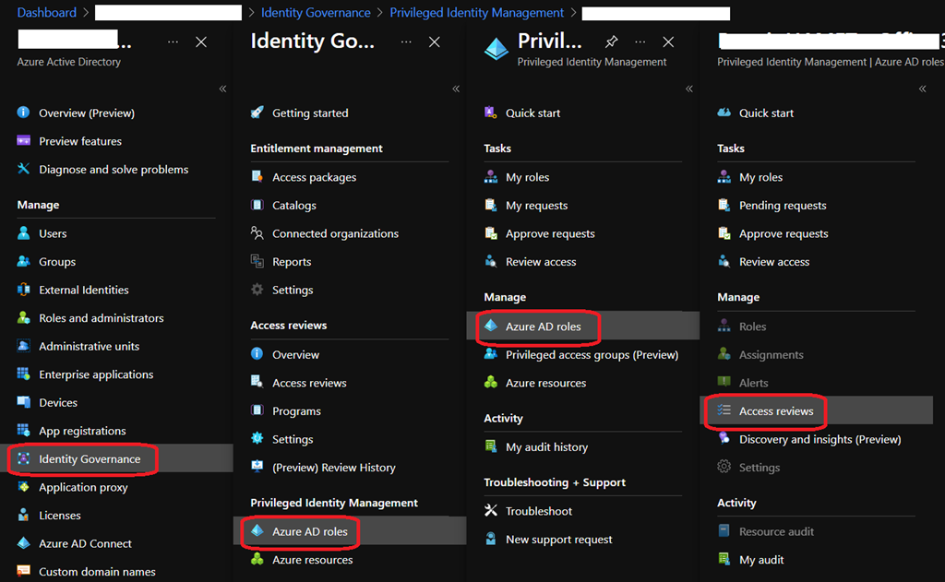The image size is (945, 582).
Task: Click the Access packages icon
Action: 257,177
